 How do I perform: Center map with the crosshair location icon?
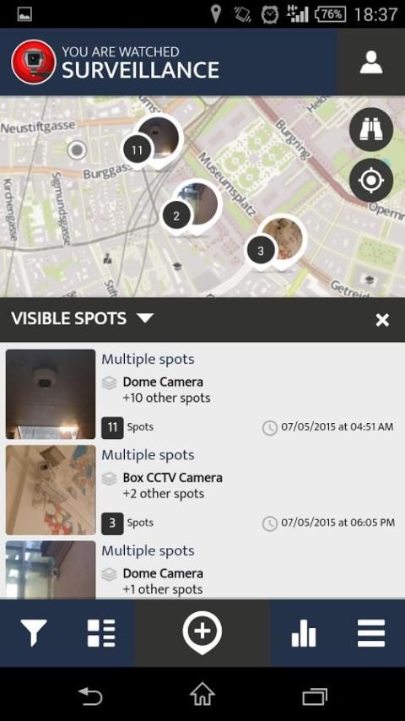point(371,181)
